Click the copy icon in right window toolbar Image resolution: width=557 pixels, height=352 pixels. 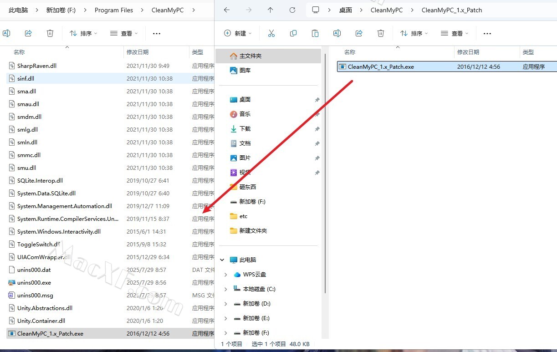tap(293, 33)
